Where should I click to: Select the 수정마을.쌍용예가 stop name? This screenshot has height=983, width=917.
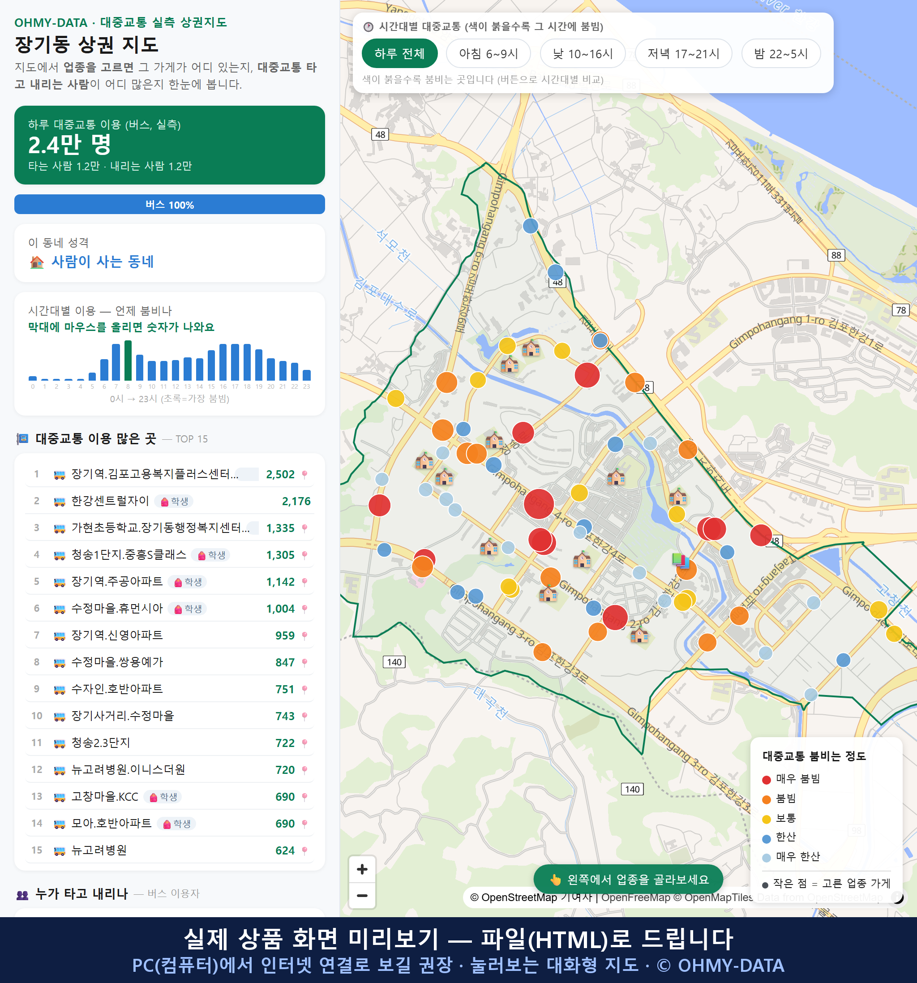(117, 661)
